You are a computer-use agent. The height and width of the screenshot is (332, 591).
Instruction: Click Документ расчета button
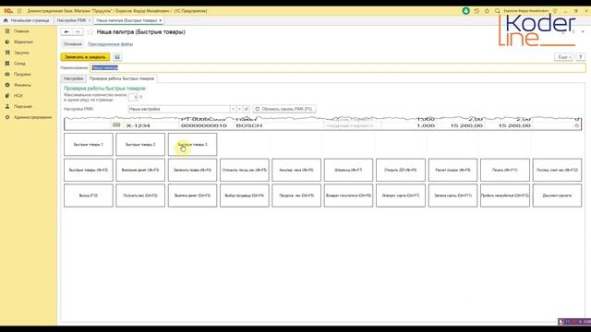[x=557, y=196]
